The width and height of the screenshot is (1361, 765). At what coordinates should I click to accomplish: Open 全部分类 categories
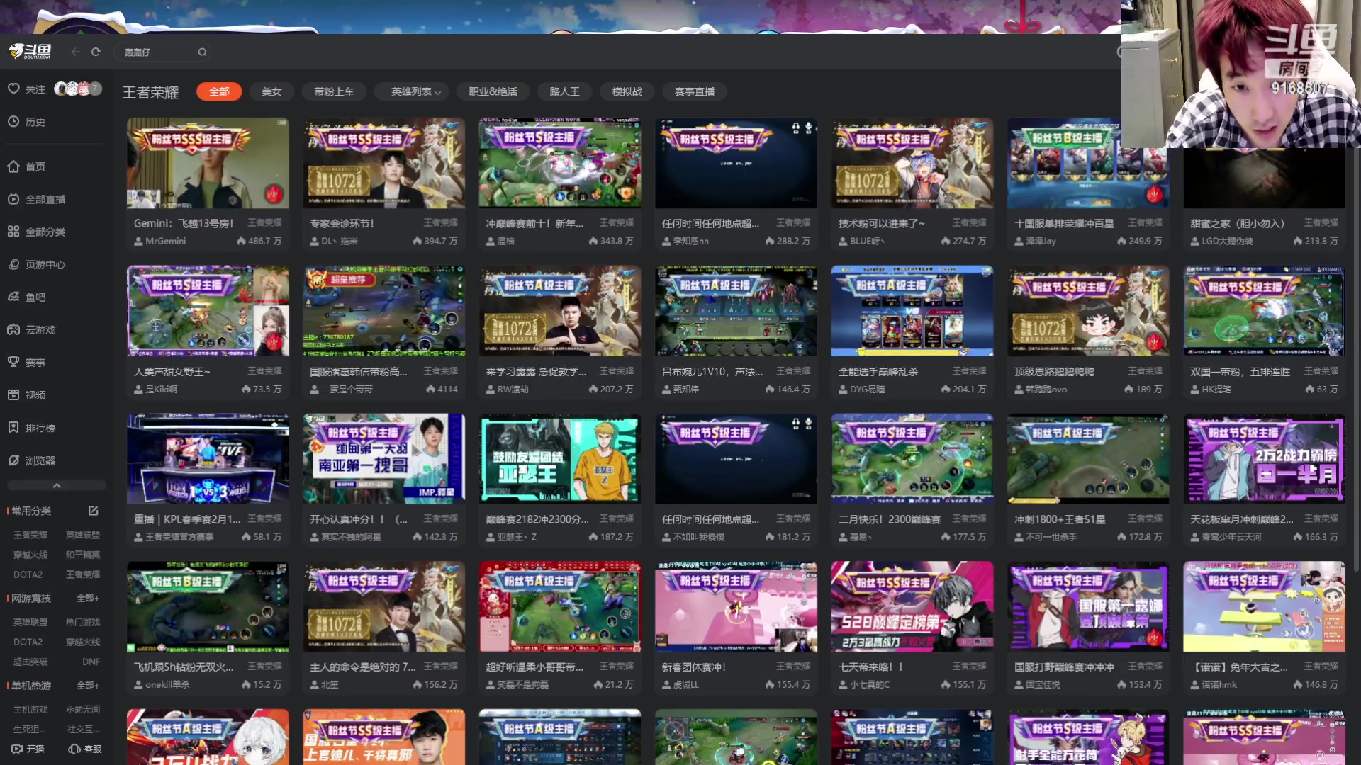pyautogui.click(x=37, y=232)
